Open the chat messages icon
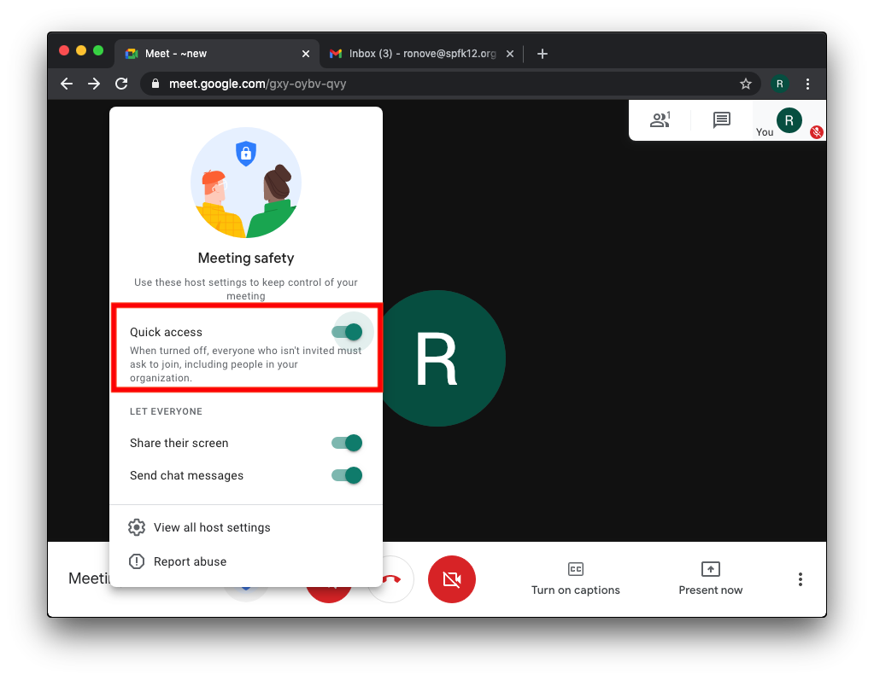 (x=722, y=120)
